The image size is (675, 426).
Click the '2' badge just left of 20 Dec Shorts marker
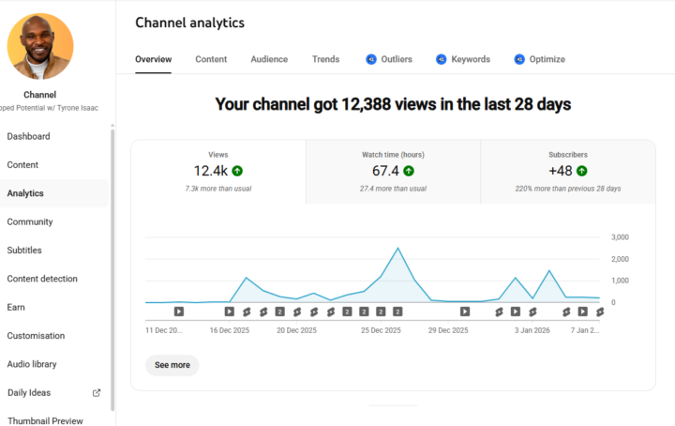point(279,312)
